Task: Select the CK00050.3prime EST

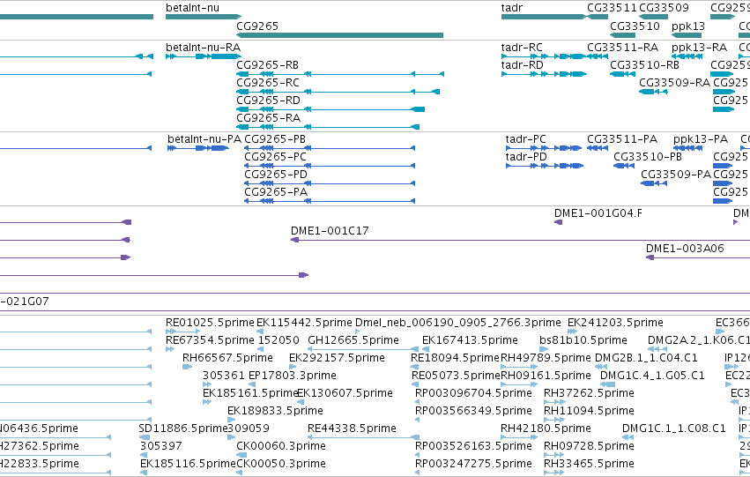Action: point(239,473)
